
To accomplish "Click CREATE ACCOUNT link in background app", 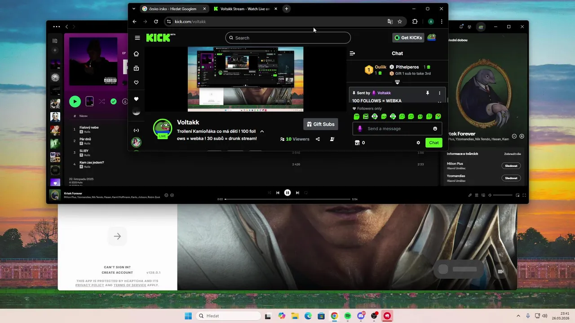I will (x=117, y=273).
